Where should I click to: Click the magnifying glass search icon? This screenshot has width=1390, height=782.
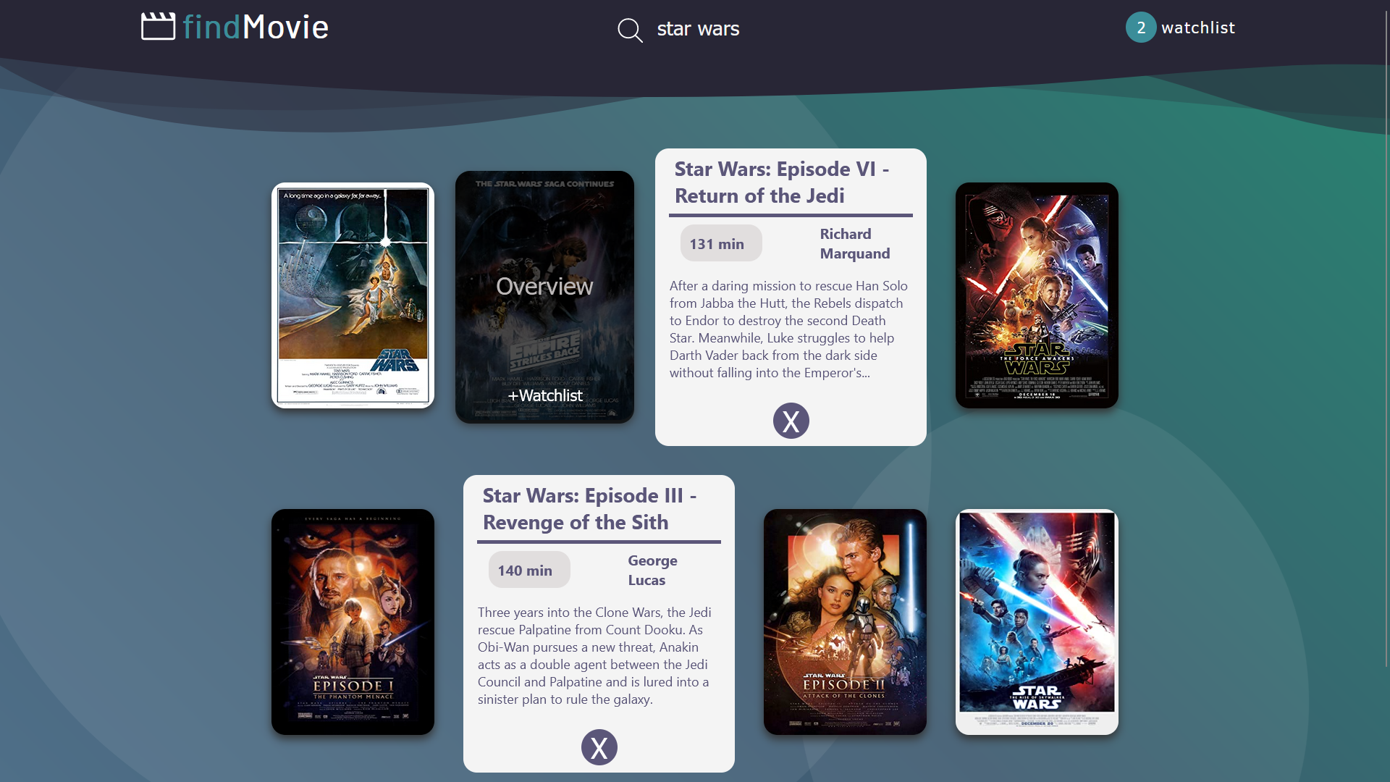point(629,30)
